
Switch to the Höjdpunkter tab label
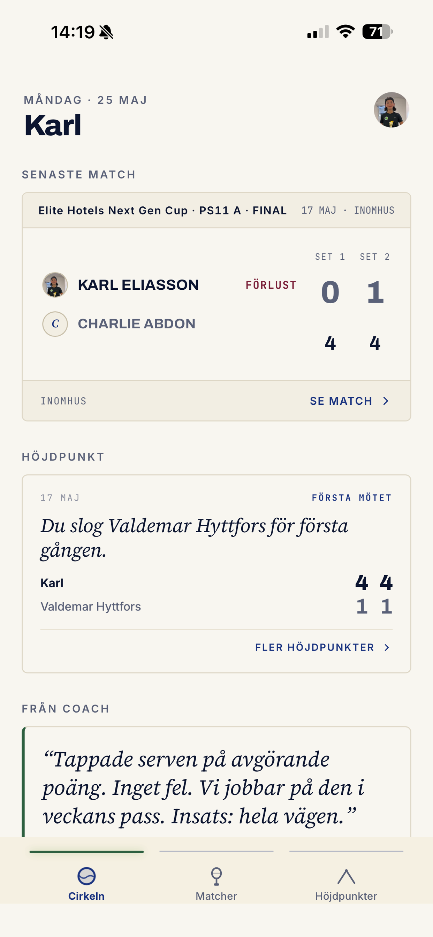(346, 896)
